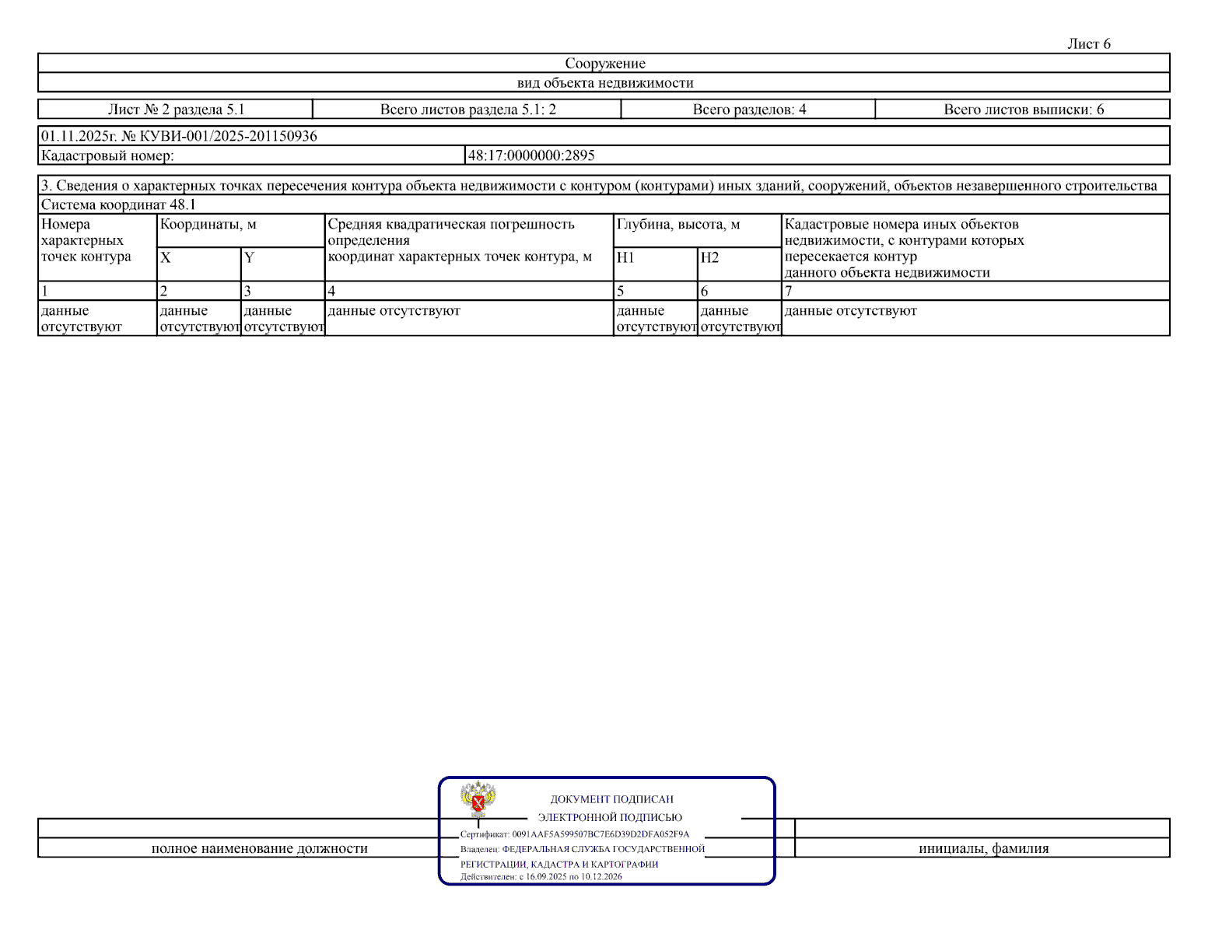Click column number '7' cell
Viewport: 1208px width, 933px height.
coord(975,292)
